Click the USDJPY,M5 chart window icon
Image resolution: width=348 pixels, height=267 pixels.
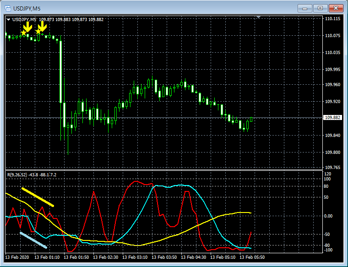tap(8, 9)
